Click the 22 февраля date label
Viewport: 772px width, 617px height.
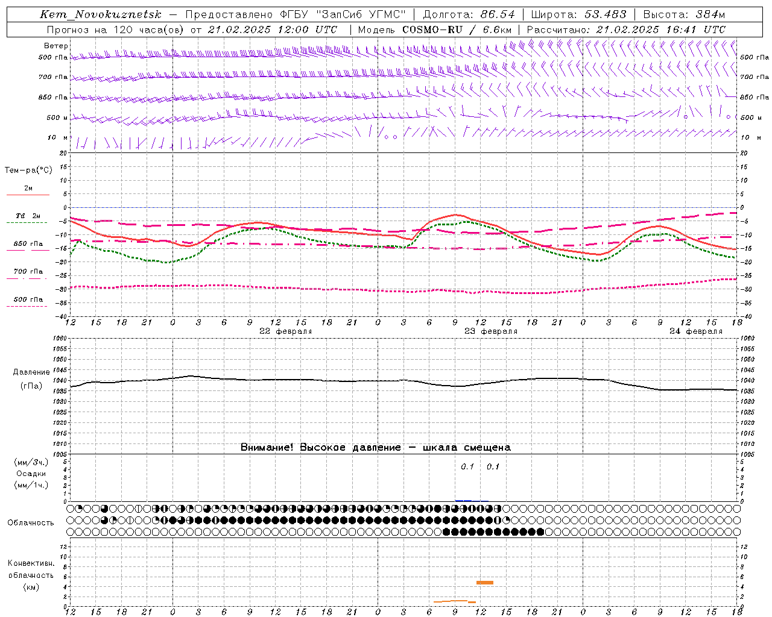tap(286, 331)
